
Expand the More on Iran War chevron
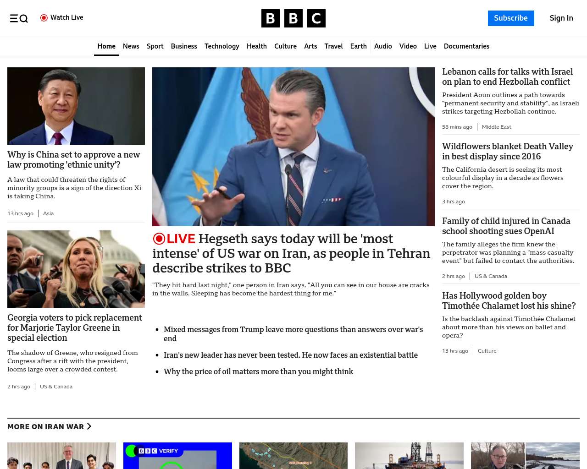(x=89, y=426)
